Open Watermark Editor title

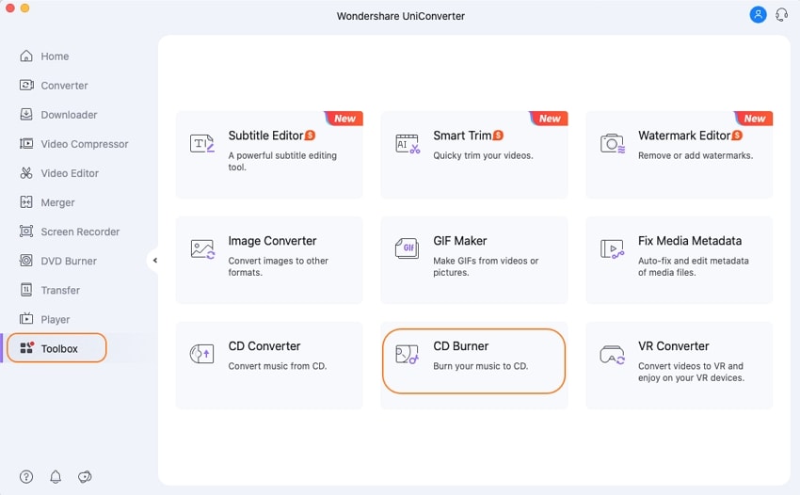(x=684, y=136)
